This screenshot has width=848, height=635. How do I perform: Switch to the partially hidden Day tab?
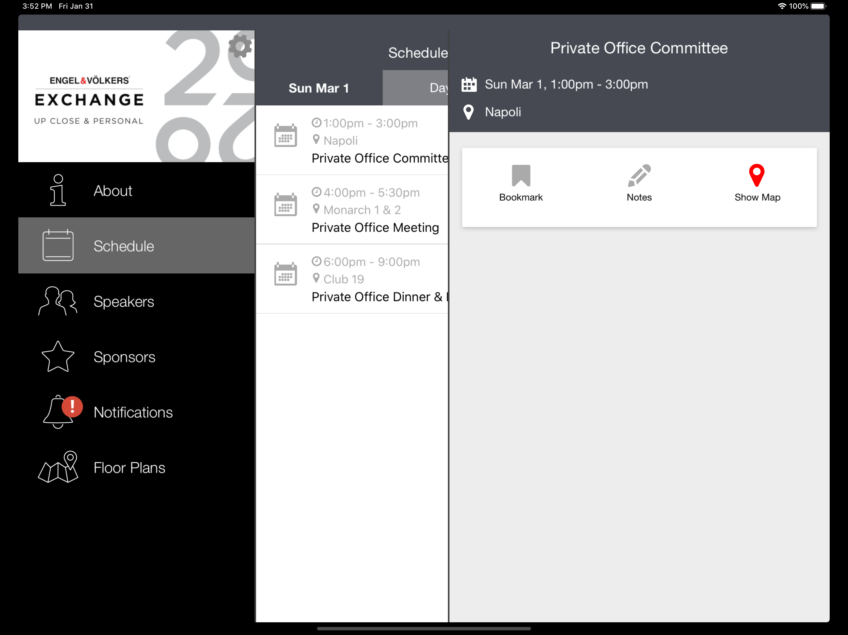pyautogui.click(x=415, y=88)
